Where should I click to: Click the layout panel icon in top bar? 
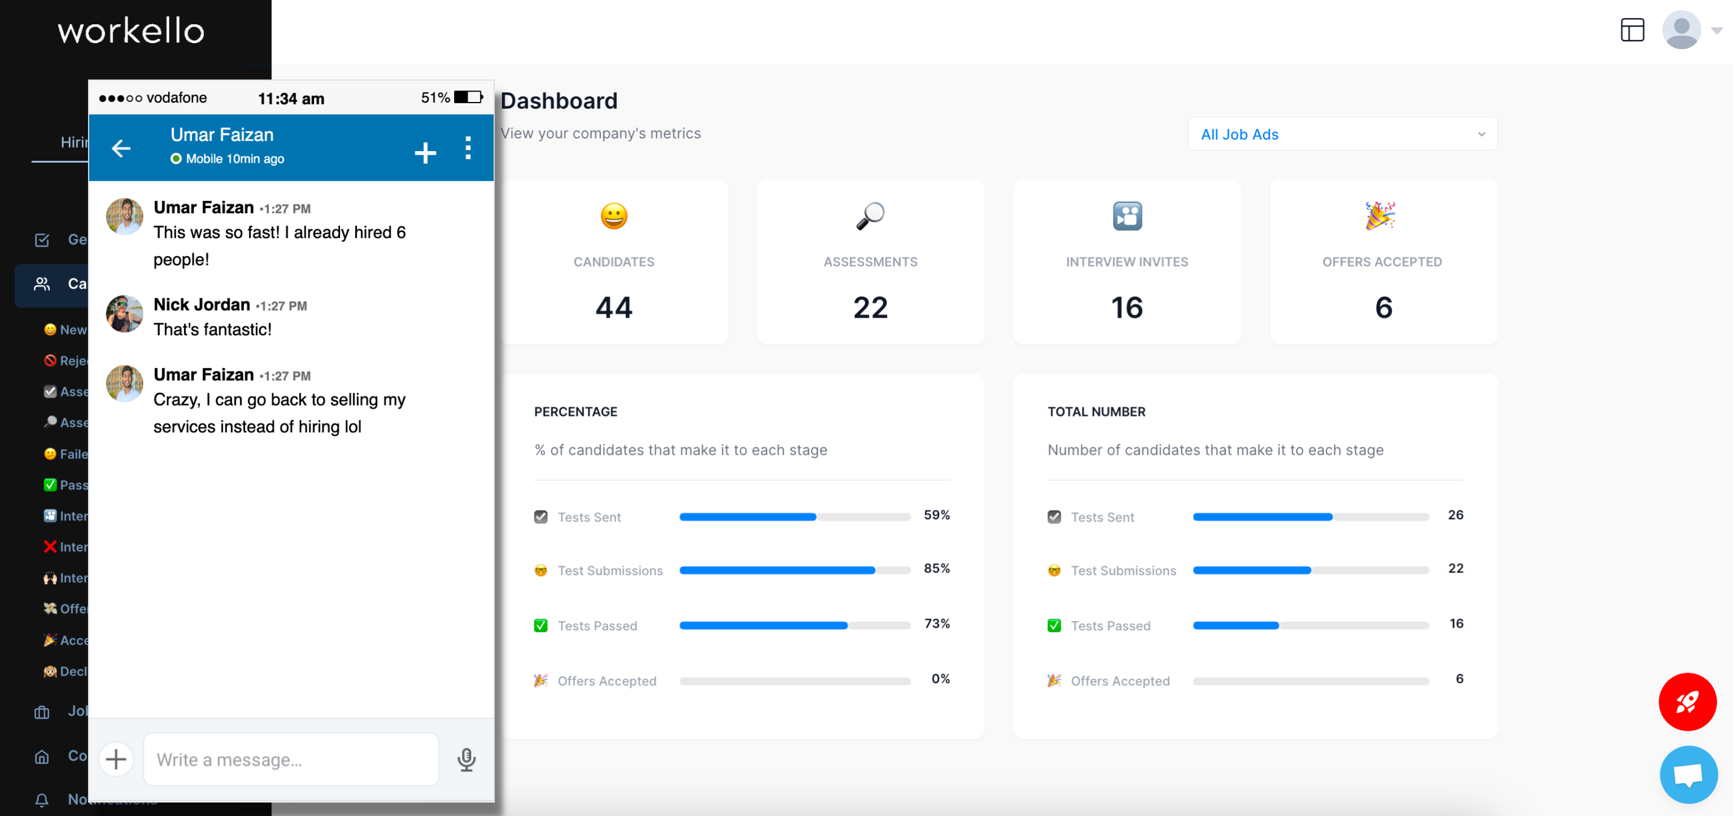pyautogui.click(x=1631, y=30)
